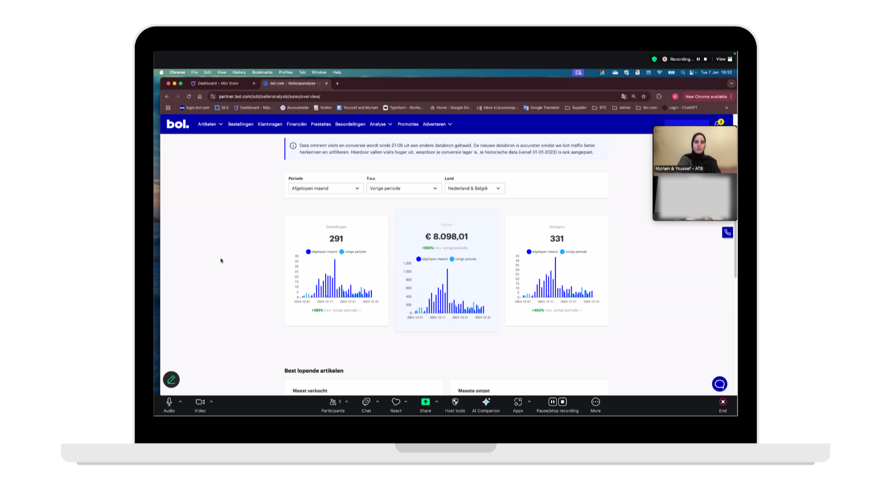
Task: Open a new Chrome tab with plus button
Action: click(337, 84)
